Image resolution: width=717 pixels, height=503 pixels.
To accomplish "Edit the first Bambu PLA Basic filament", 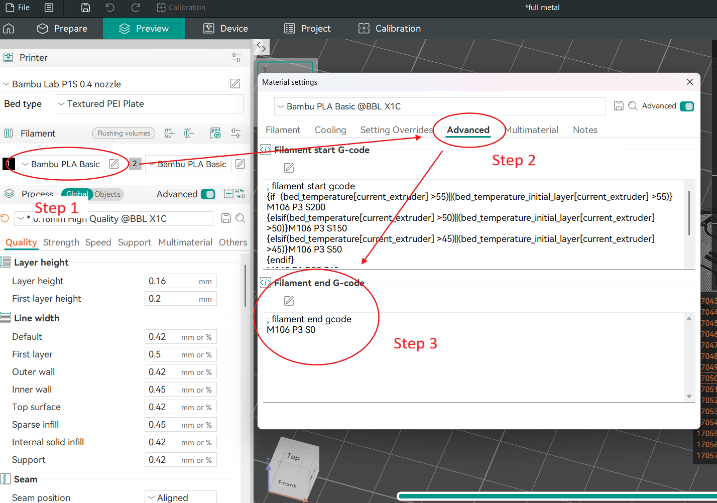I will [x=114, y=164].
